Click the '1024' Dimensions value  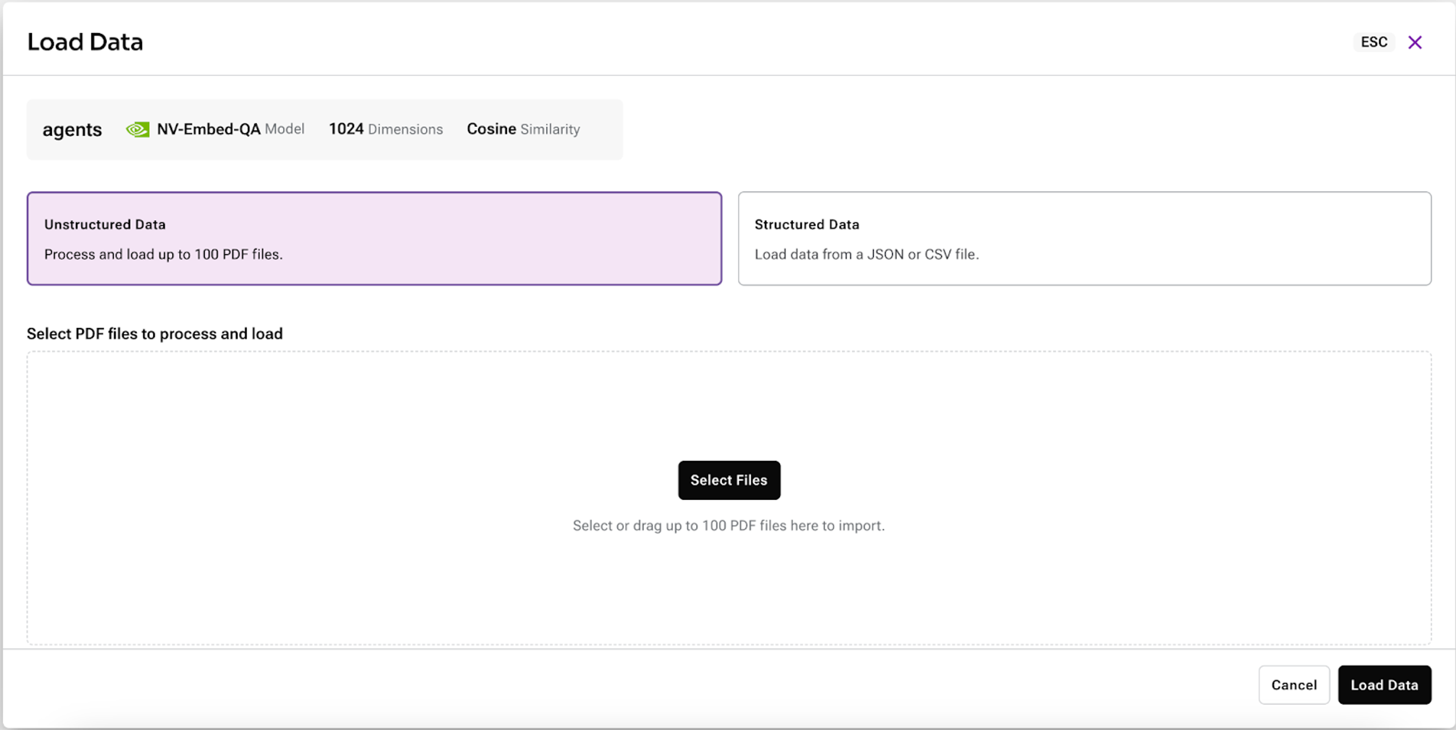[346, 129]
